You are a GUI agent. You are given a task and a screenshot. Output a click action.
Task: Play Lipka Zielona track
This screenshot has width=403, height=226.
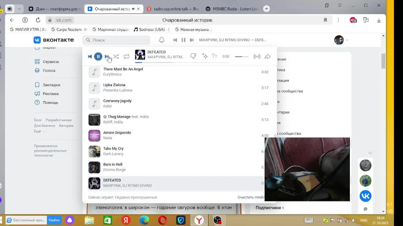[x=179, y=88]
